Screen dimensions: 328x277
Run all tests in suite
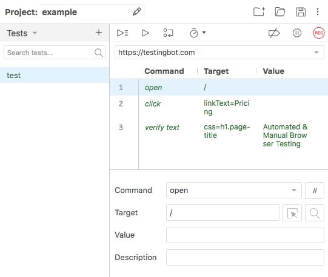tap(122, 33)
